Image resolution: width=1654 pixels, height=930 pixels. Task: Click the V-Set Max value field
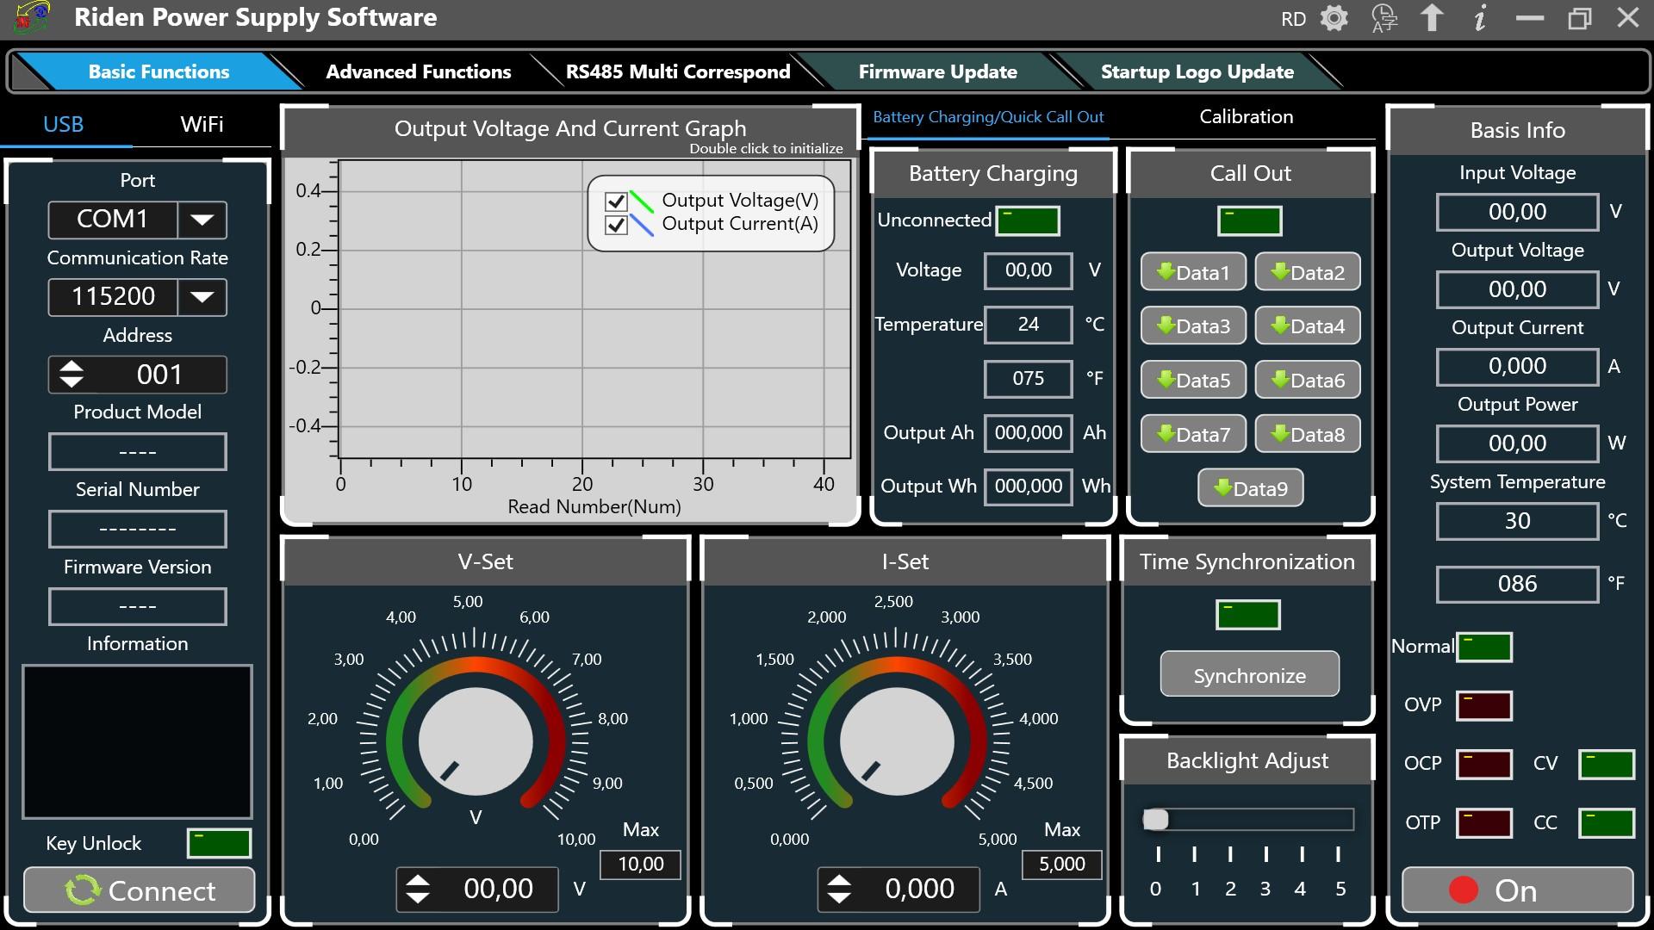[x=640, y=864]
